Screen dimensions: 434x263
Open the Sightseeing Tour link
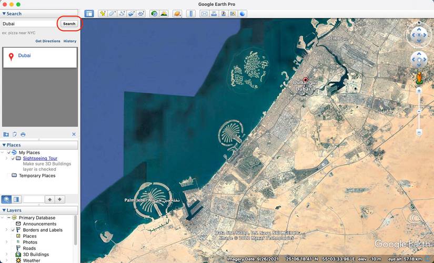40,159
